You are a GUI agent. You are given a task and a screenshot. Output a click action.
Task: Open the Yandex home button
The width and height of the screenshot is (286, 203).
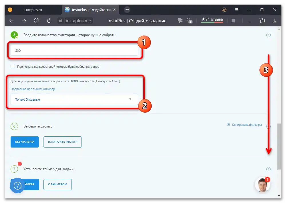[37, 21]
